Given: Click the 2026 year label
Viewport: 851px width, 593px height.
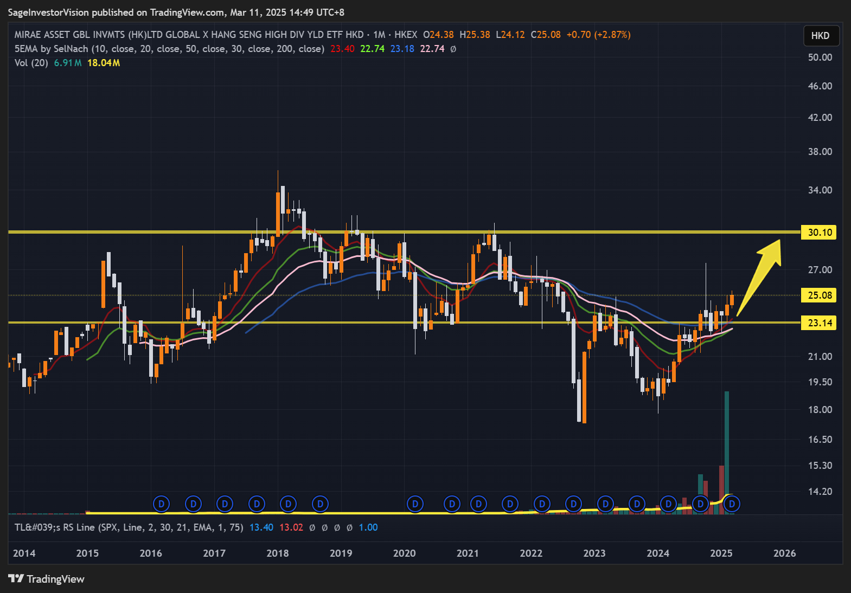Looking at the screenshot, I should 785,553.
